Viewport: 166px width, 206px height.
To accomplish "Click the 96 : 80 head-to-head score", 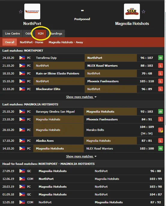I will pos(155,171).
